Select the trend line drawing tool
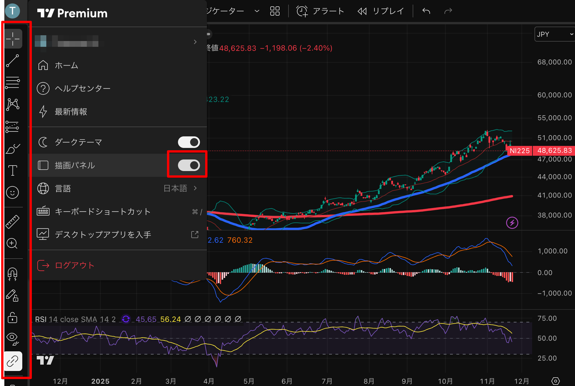Screen dimensions: 575x386 tap(13, 61)
